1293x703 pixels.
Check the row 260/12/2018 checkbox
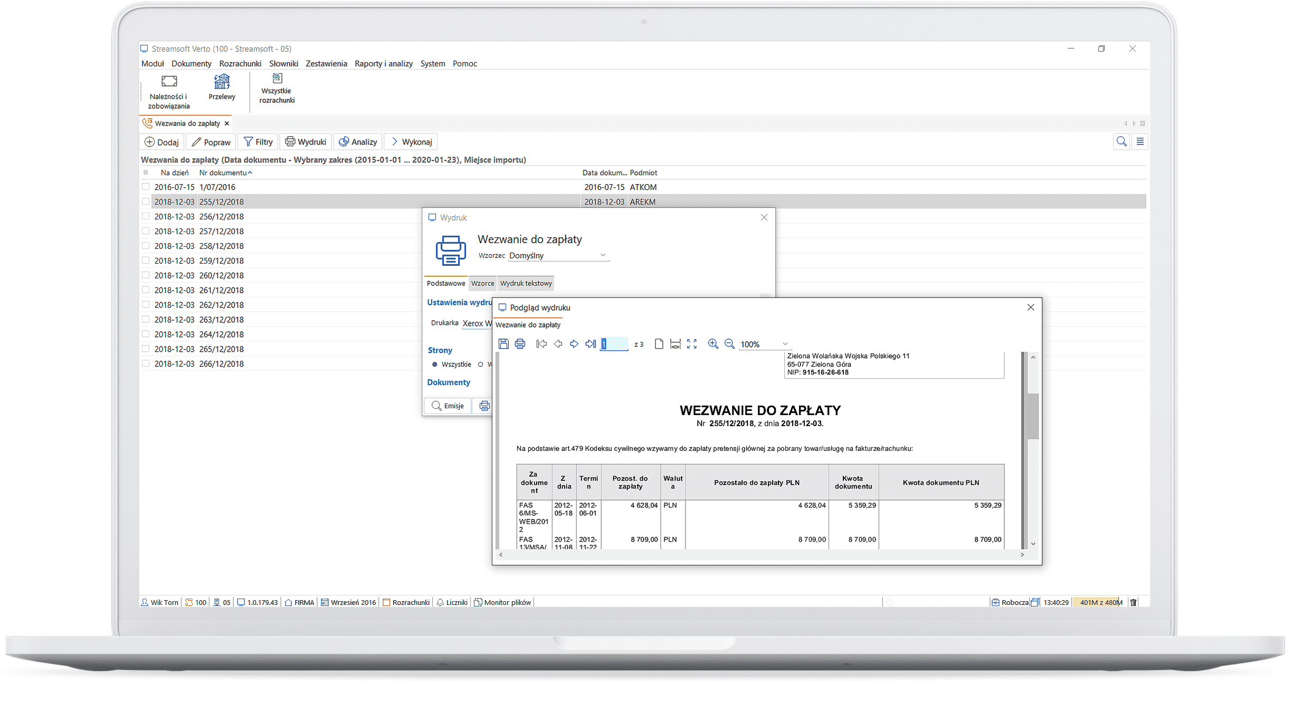(146, 275)
